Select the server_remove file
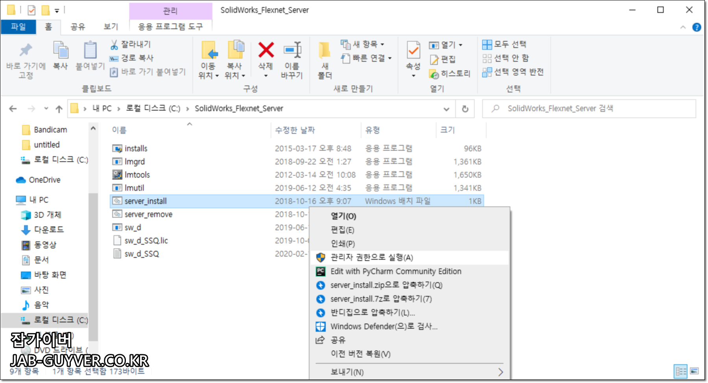708x383 pixels. [148, 215]
